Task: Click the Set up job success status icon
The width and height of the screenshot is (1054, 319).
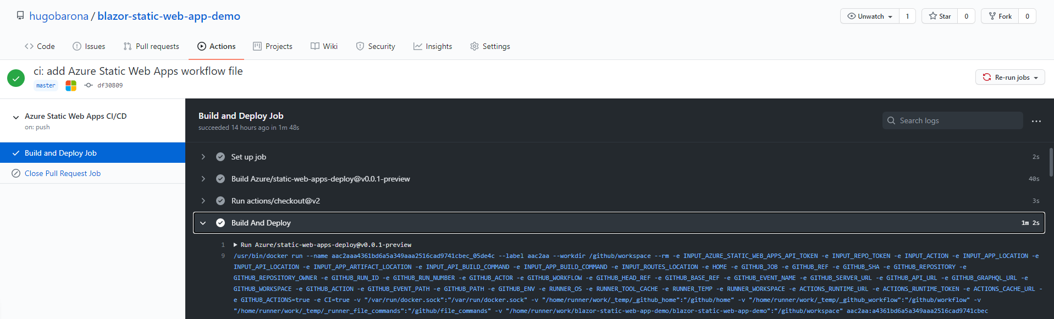Action: 220,157
